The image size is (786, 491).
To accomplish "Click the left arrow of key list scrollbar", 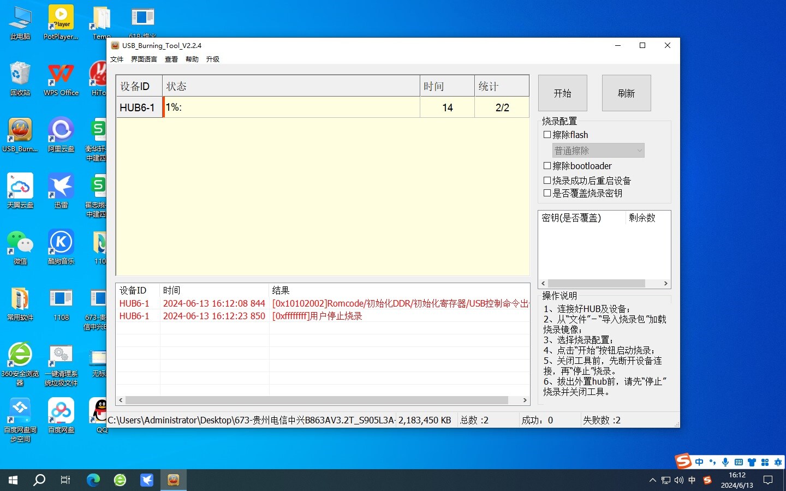I will click(x=543, y=283).
